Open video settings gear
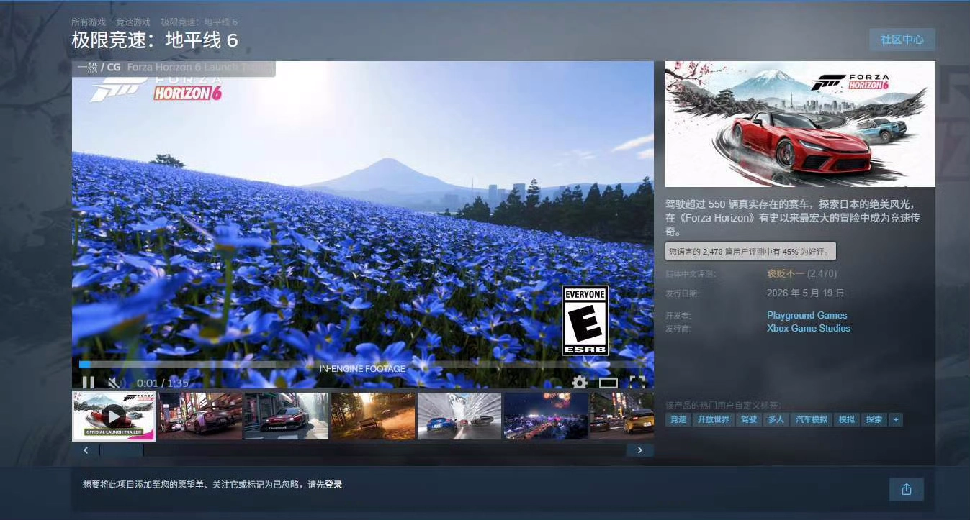Image resolution: width=970 pixels, height=520 pixels. [x=580, y=383]
